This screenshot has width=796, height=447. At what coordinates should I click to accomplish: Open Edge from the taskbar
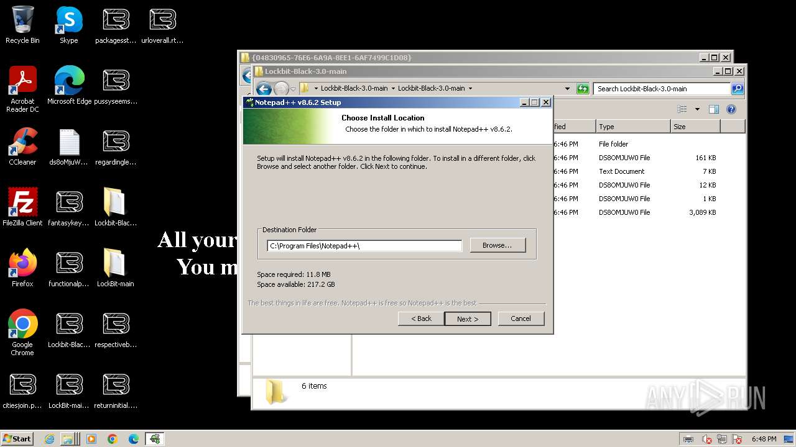click(134, 439)
